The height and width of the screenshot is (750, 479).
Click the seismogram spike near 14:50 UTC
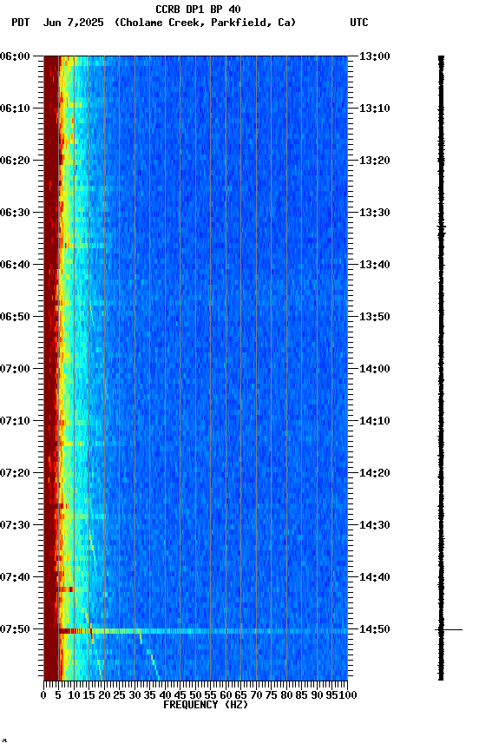[x=449, y=630]
